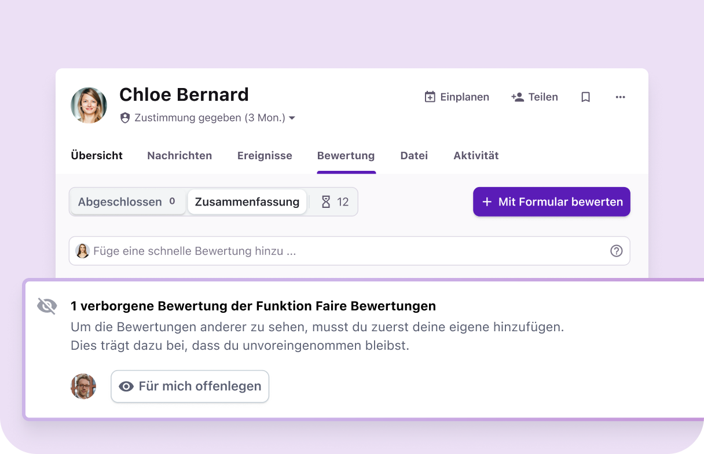This screenshot has width=704, height=454.
Task: Go to the Übersicht tab
Action: (x=97, y=155)
